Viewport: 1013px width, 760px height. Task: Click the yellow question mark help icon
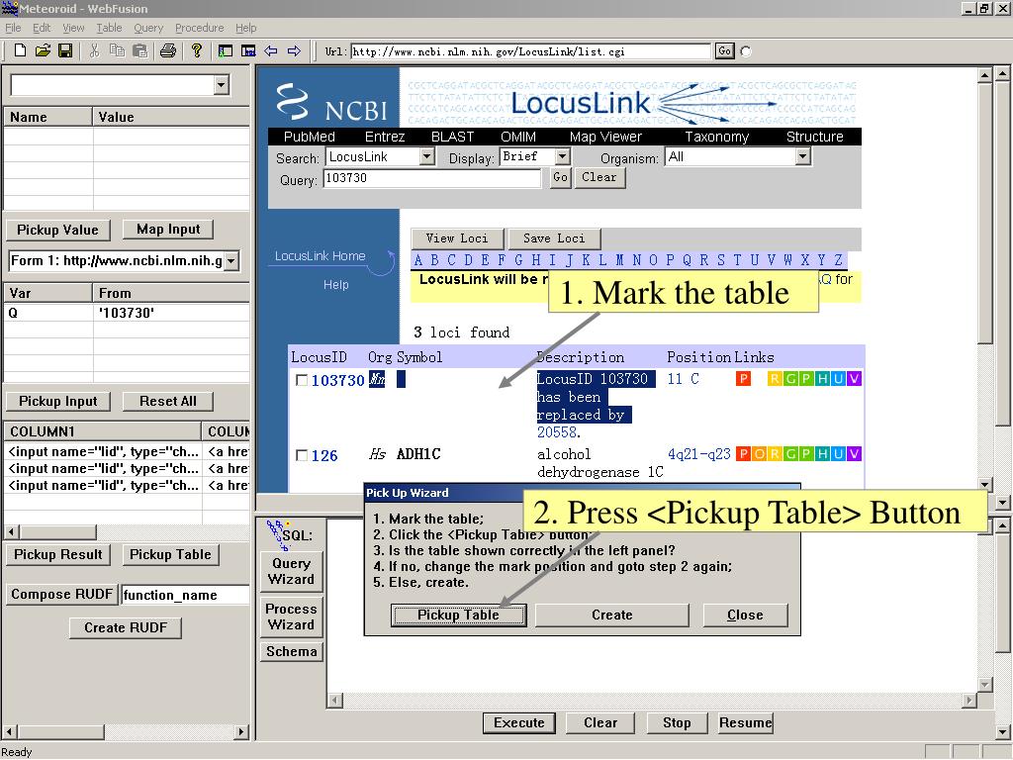[197, 50]
